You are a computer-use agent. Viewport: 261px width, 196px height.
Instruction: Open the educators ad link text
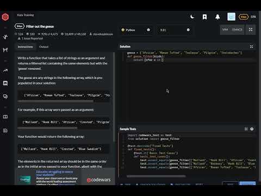54,173
